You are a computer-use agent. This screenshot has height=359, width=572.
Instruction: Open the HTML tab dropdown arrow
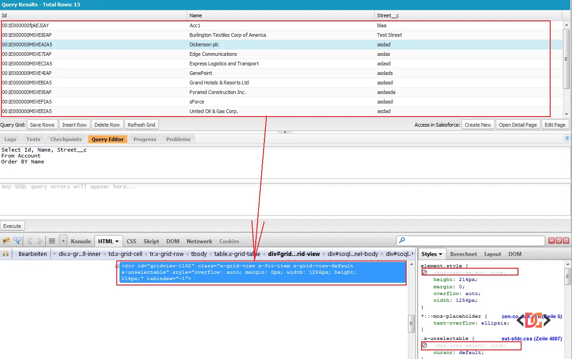pos(117,241)
